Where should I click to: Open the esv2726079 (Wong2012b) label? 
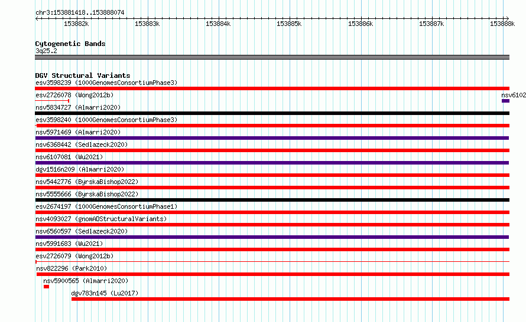(74, 256)
